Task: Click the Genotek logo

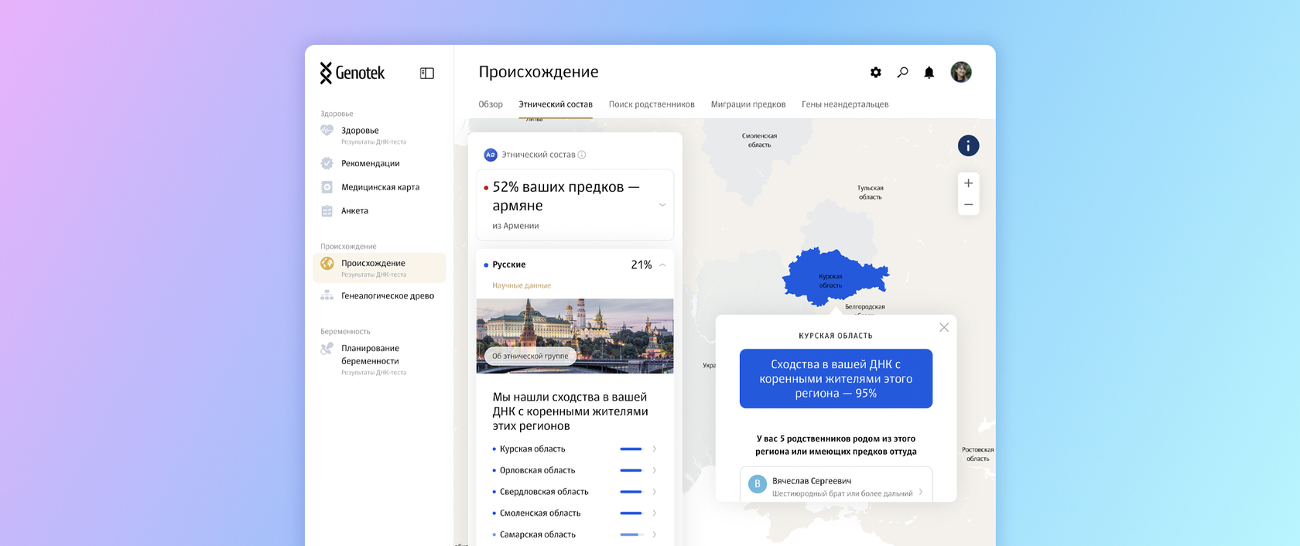Action: point(352,73)
